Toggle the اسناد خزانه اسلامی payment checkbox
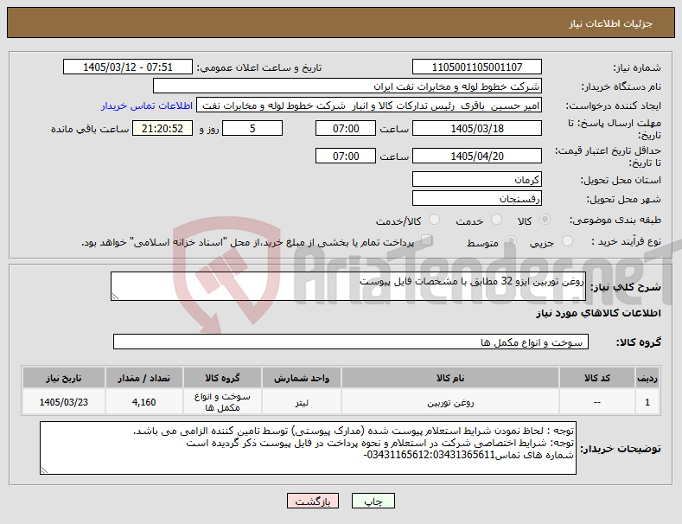The width and height of the screenshot is (682, 524). (427, 240)
